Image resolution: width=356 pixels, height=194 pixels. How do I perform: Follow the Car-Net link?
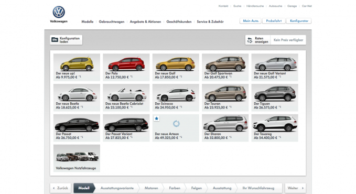pos(307,6)
